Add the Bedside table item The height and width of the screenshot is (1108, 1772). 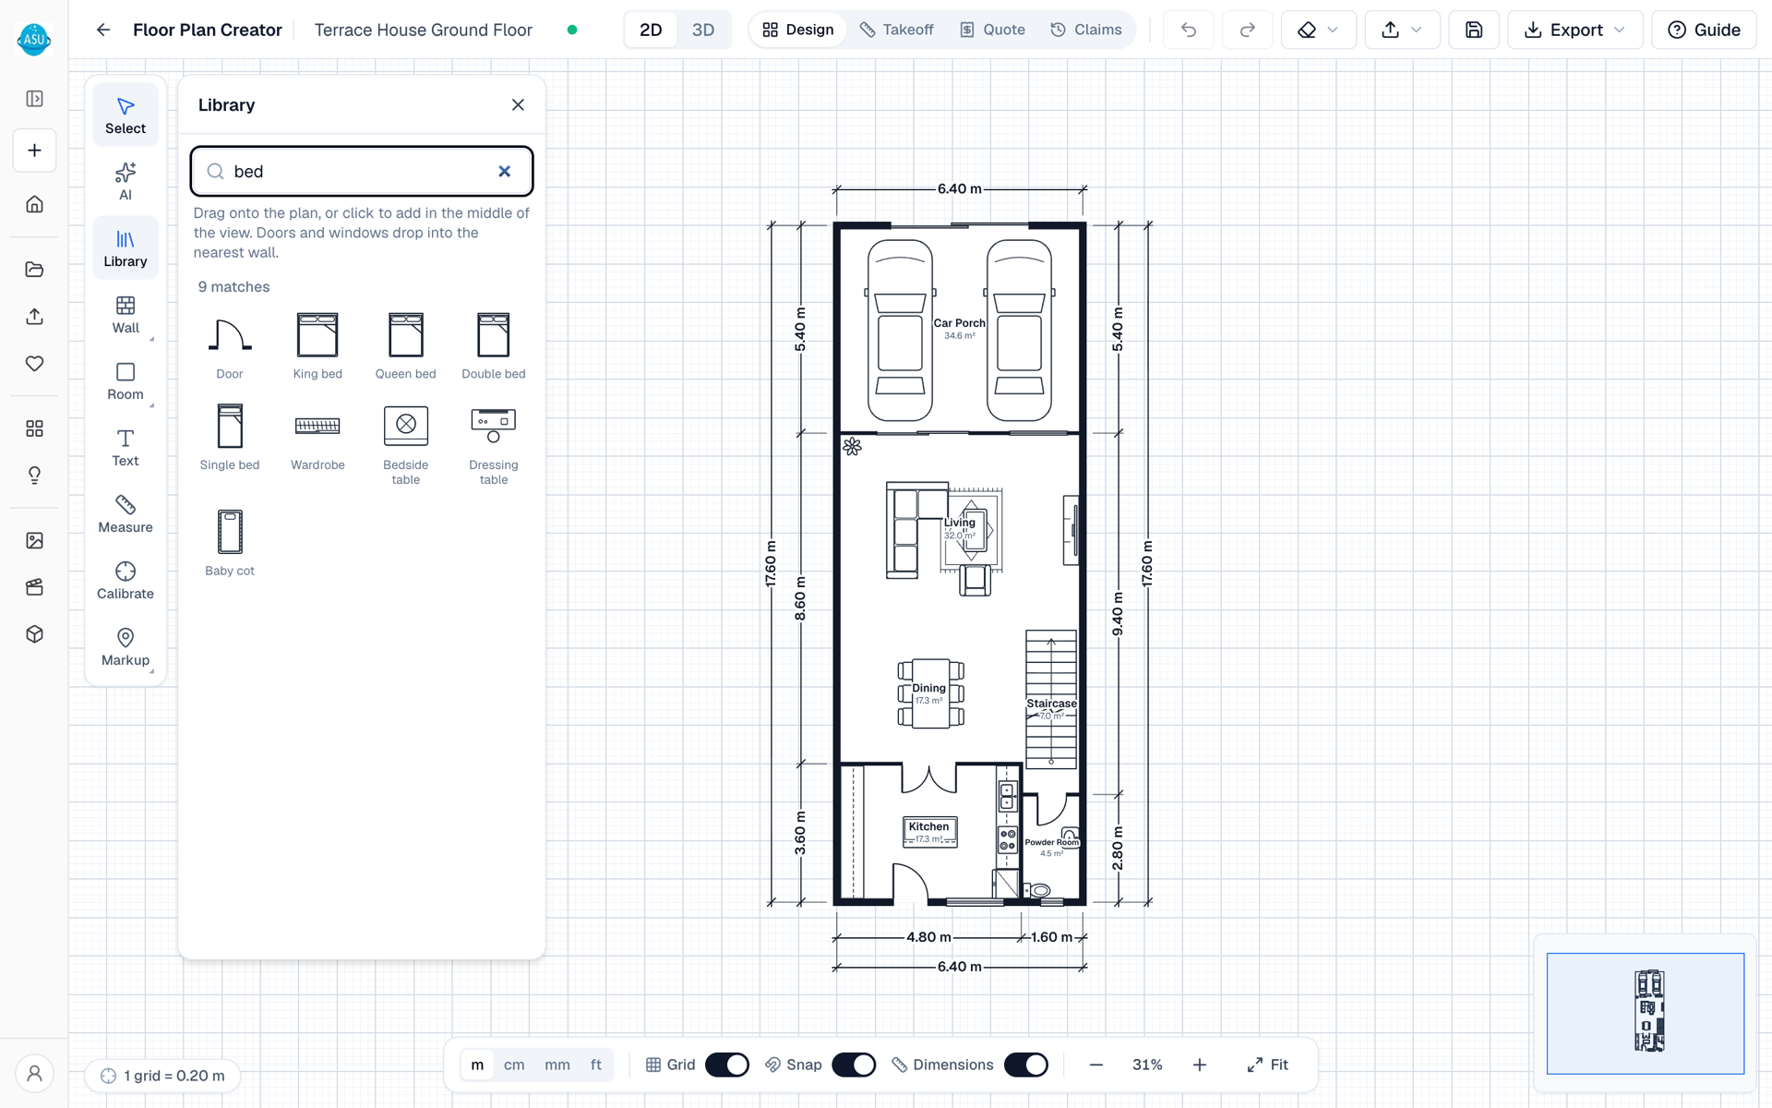click(x=405, y=444)
